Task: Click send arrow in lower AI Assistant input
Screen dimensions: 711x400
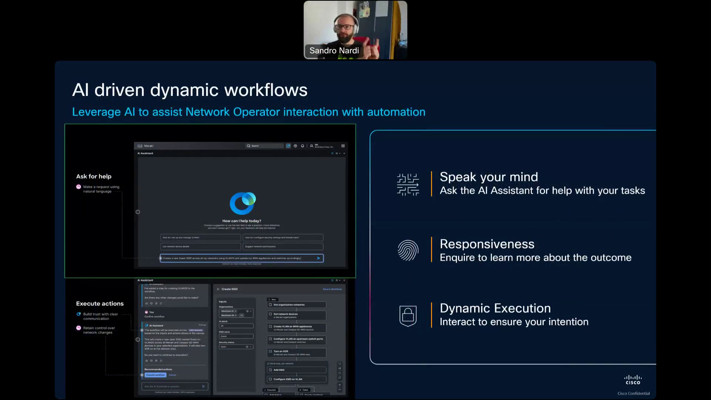Action: tap(203, 386)
